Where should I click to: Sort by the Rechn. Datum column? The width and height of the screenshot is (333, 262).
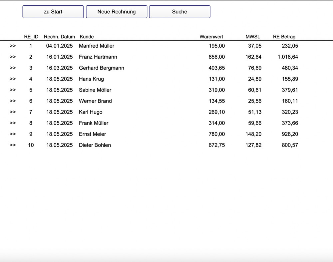point(59,37)
